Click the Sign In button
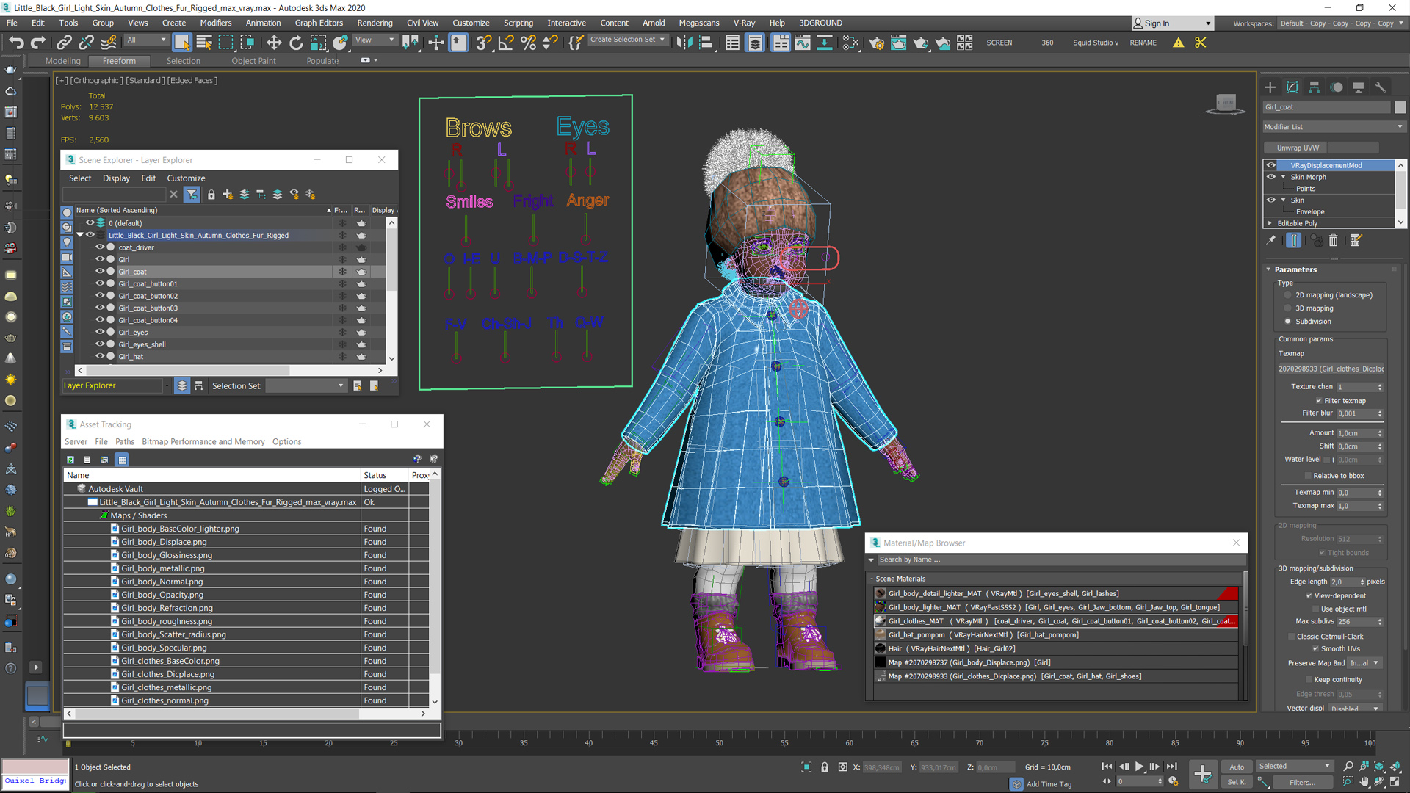1410x793 pixels. [x=1171, y=23]
